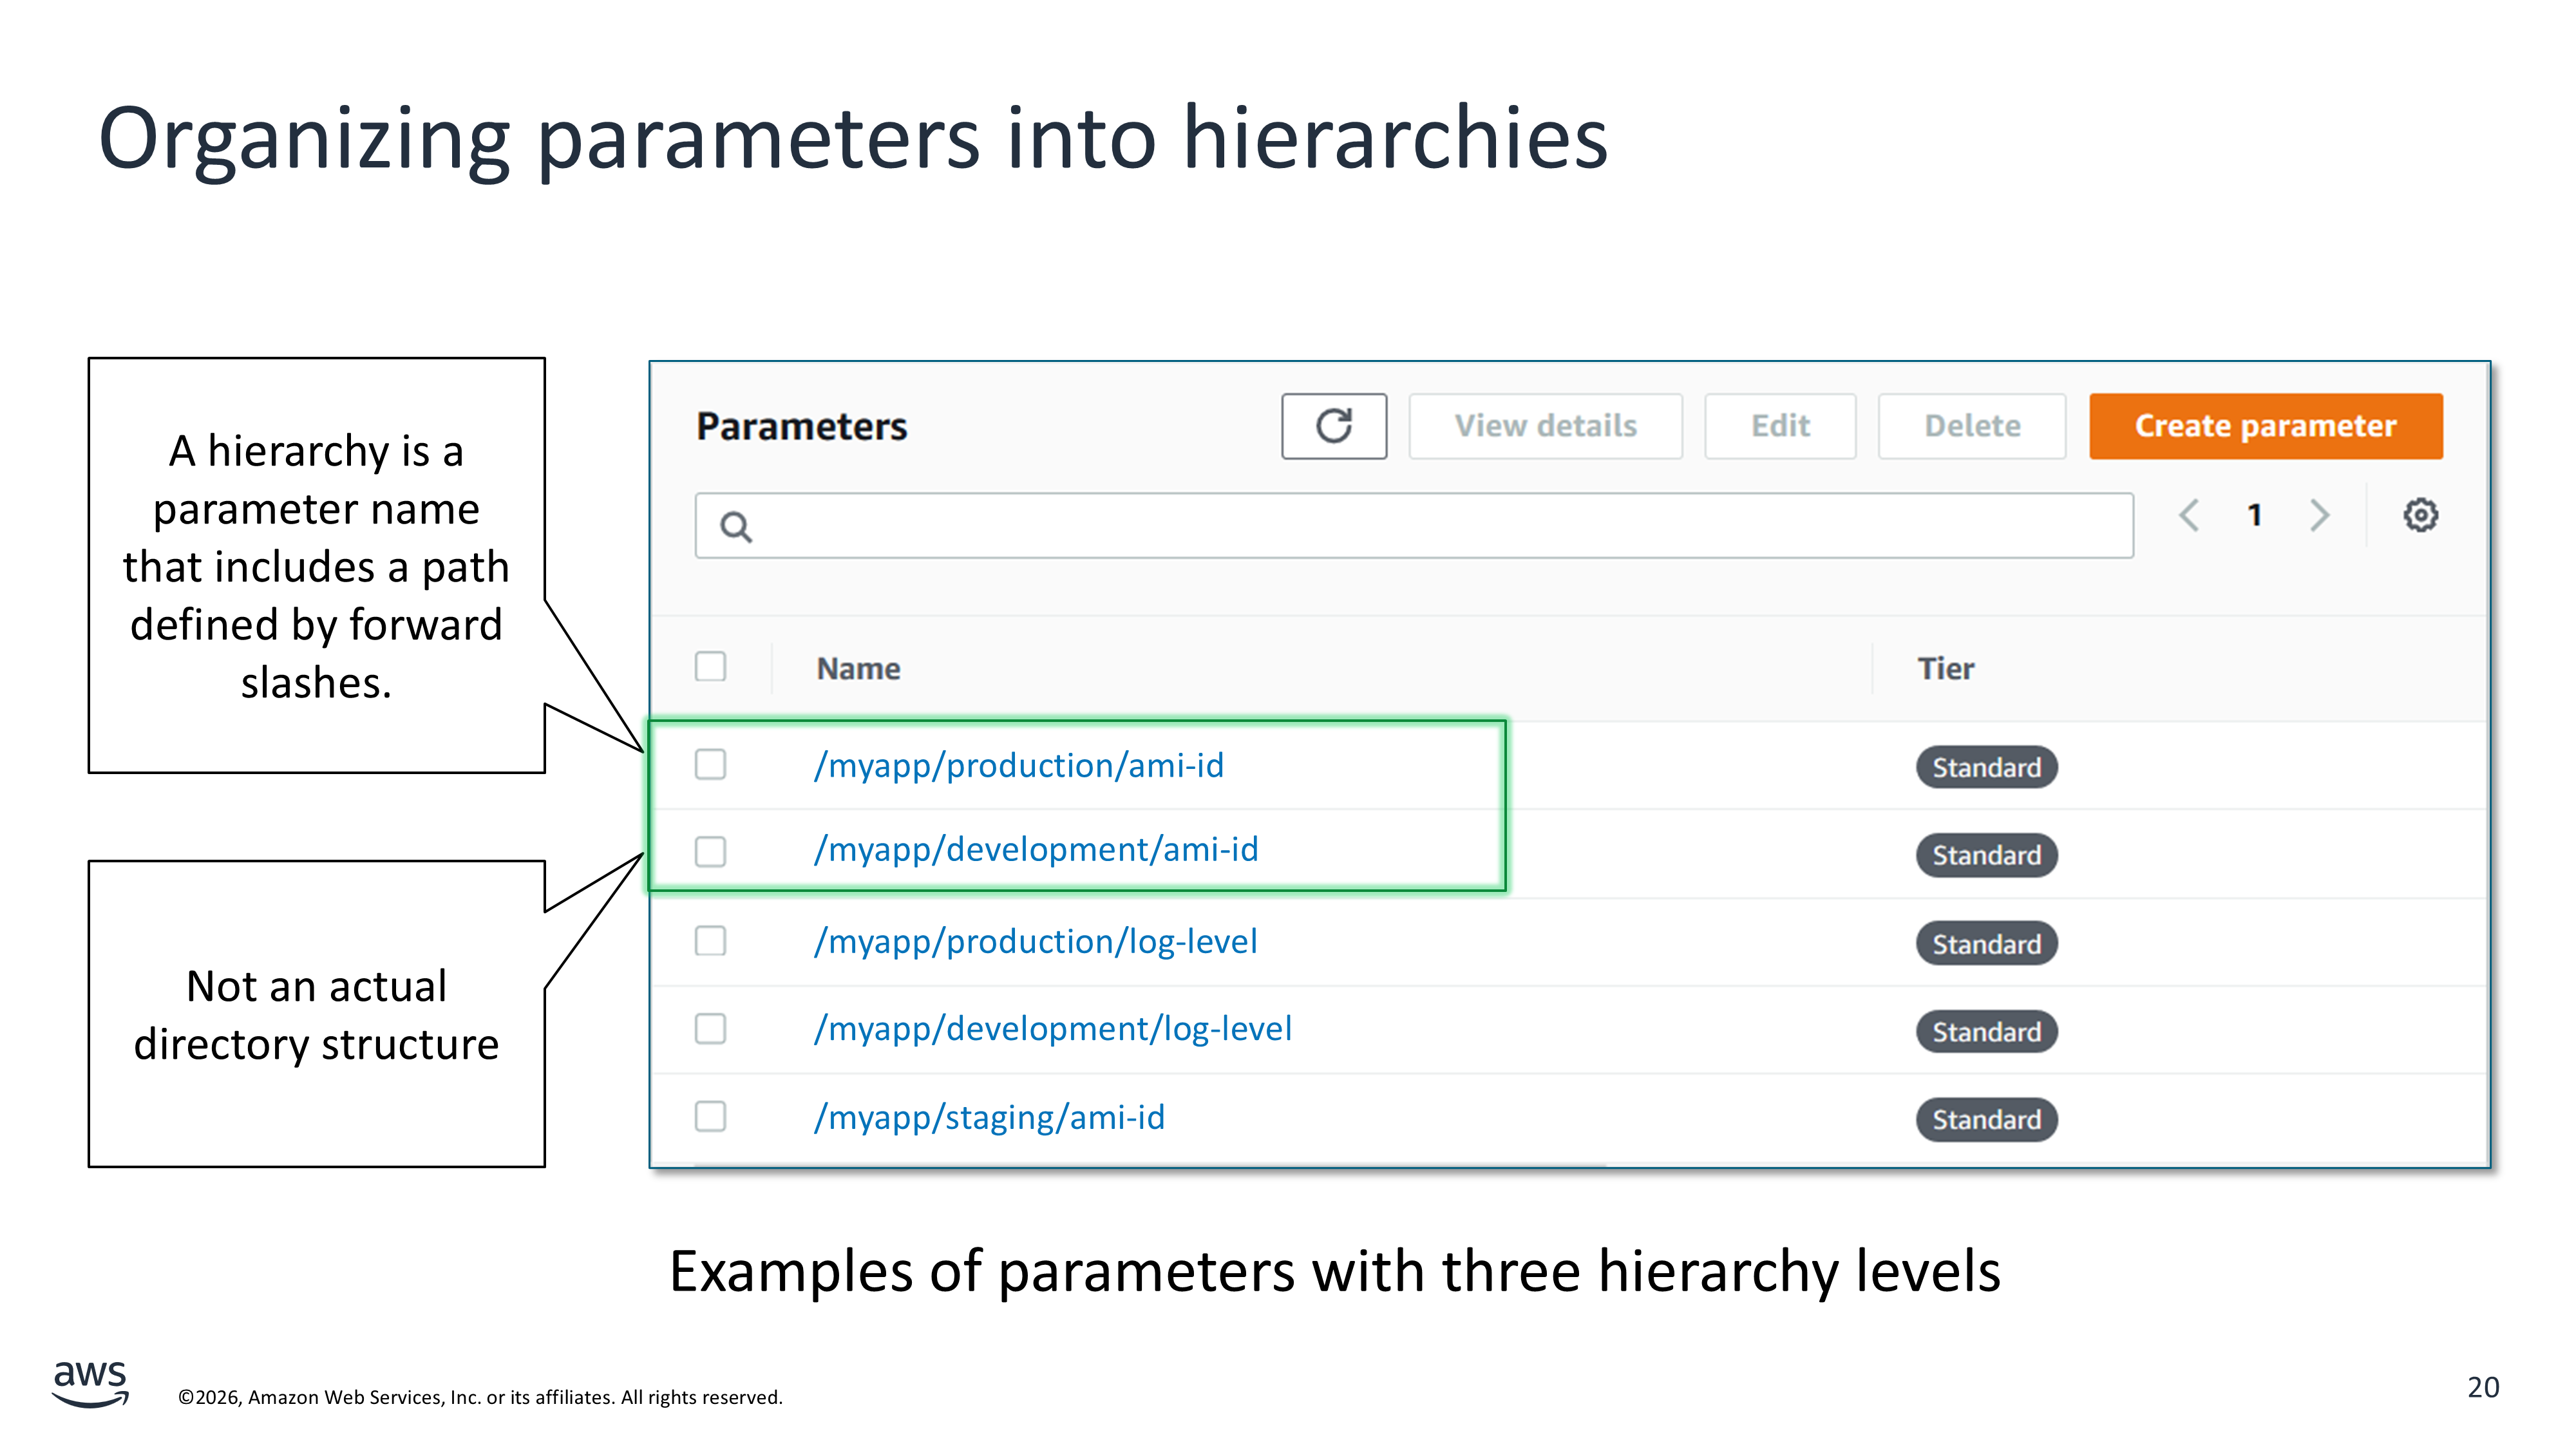Go to next page chevron
Image resolution: width=2576 pixels, height=1449 pixels.
[x=2320, y=516]
